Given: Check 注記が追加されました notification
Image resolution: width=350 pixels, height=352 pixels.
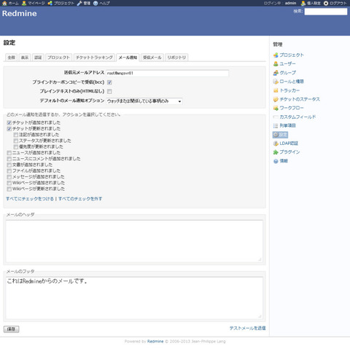Looking at the screenshot, I should [x=16, y=135].
